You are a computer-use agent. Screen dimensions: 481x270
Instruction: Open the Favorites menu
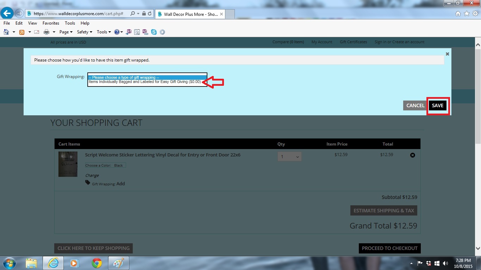click(x=51, y=23)
